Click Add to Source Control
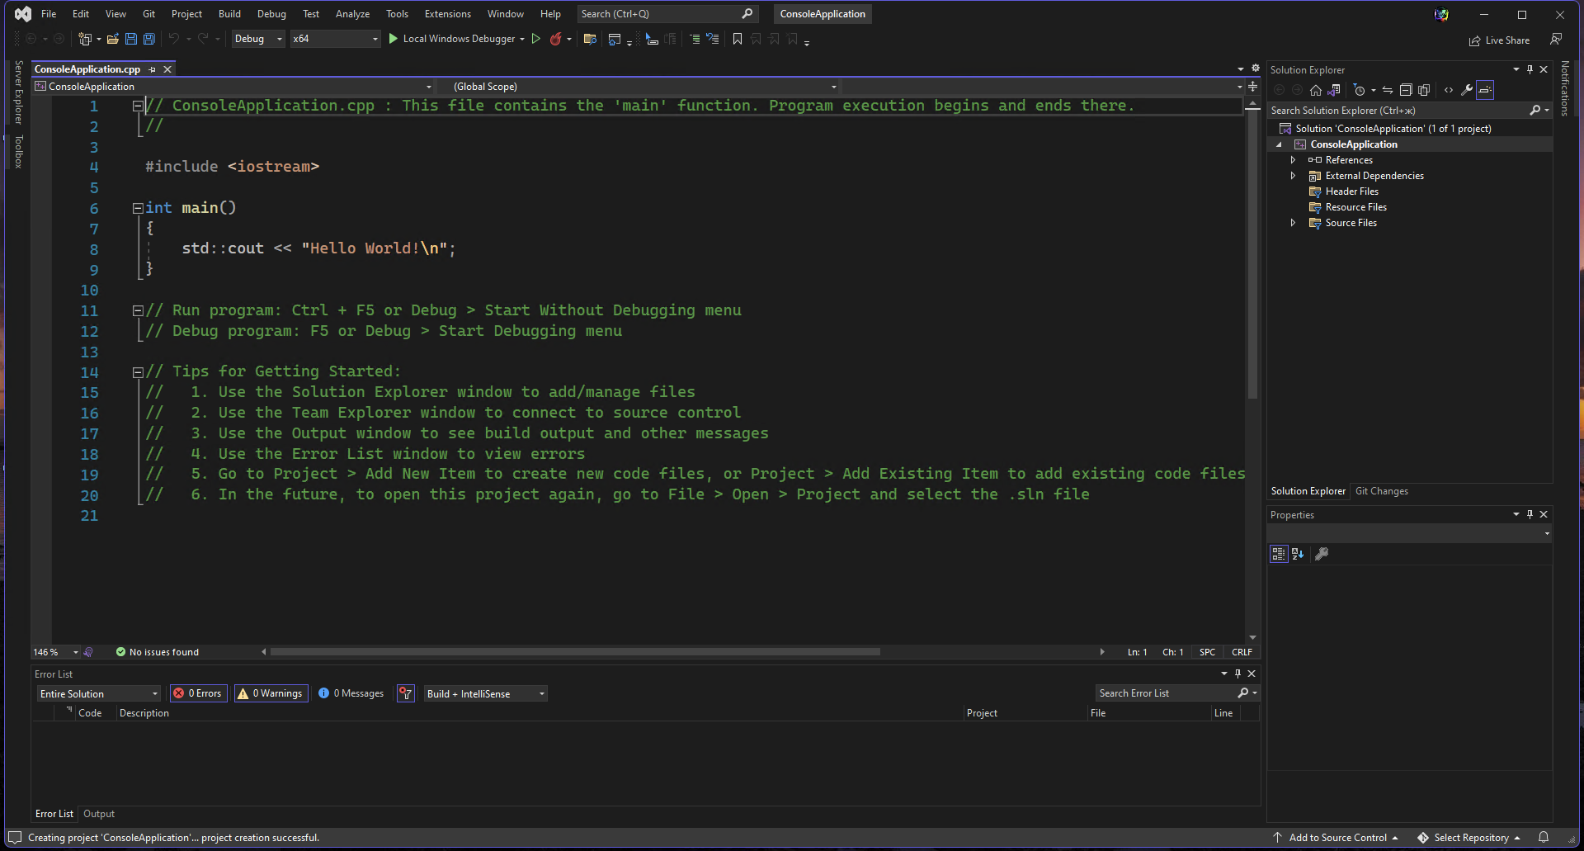1584x851 pixels. tap(1337, 837)
